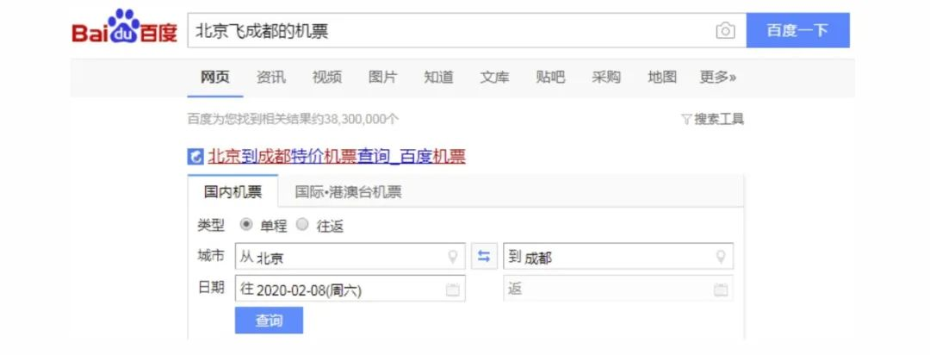Click location pin in destination city field
Viewport: 930px width, 355px height.
(721, 257)
